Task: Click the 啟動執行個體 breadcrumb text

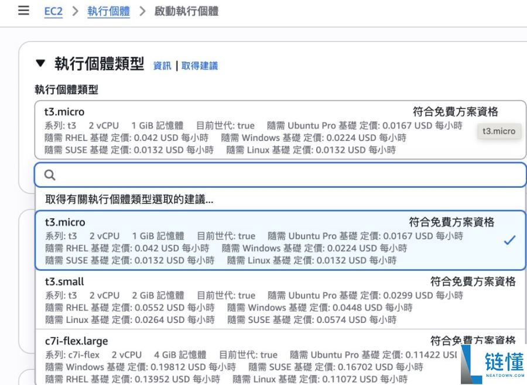Action: tap(186, 11)
